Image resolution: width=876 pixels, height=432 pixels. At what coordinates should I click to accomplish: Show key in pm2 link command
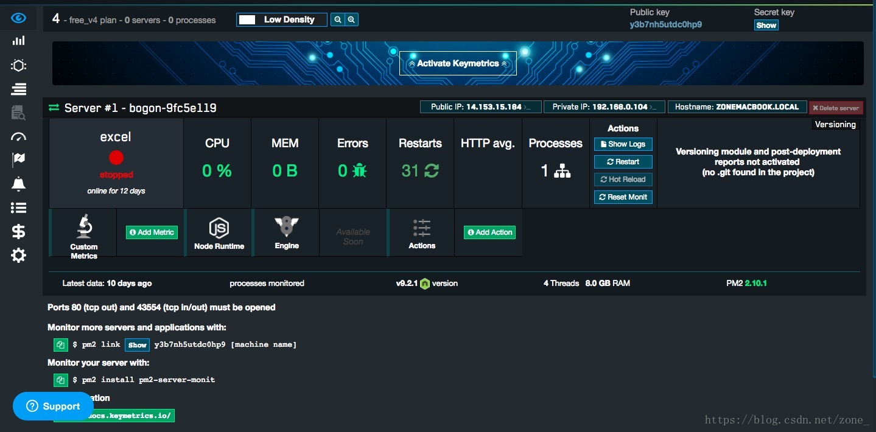tap(138, 345)
